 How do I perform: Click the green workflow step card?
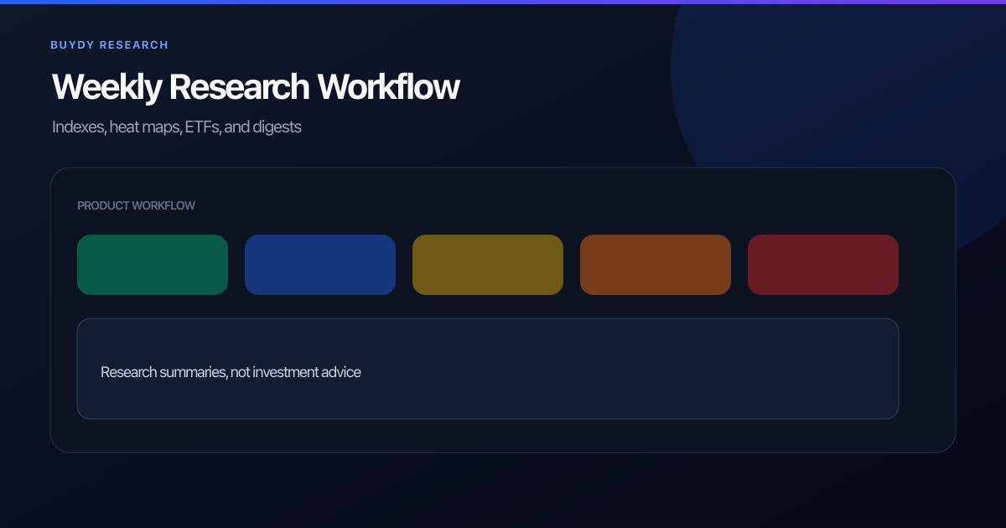[x=153, y=265]
